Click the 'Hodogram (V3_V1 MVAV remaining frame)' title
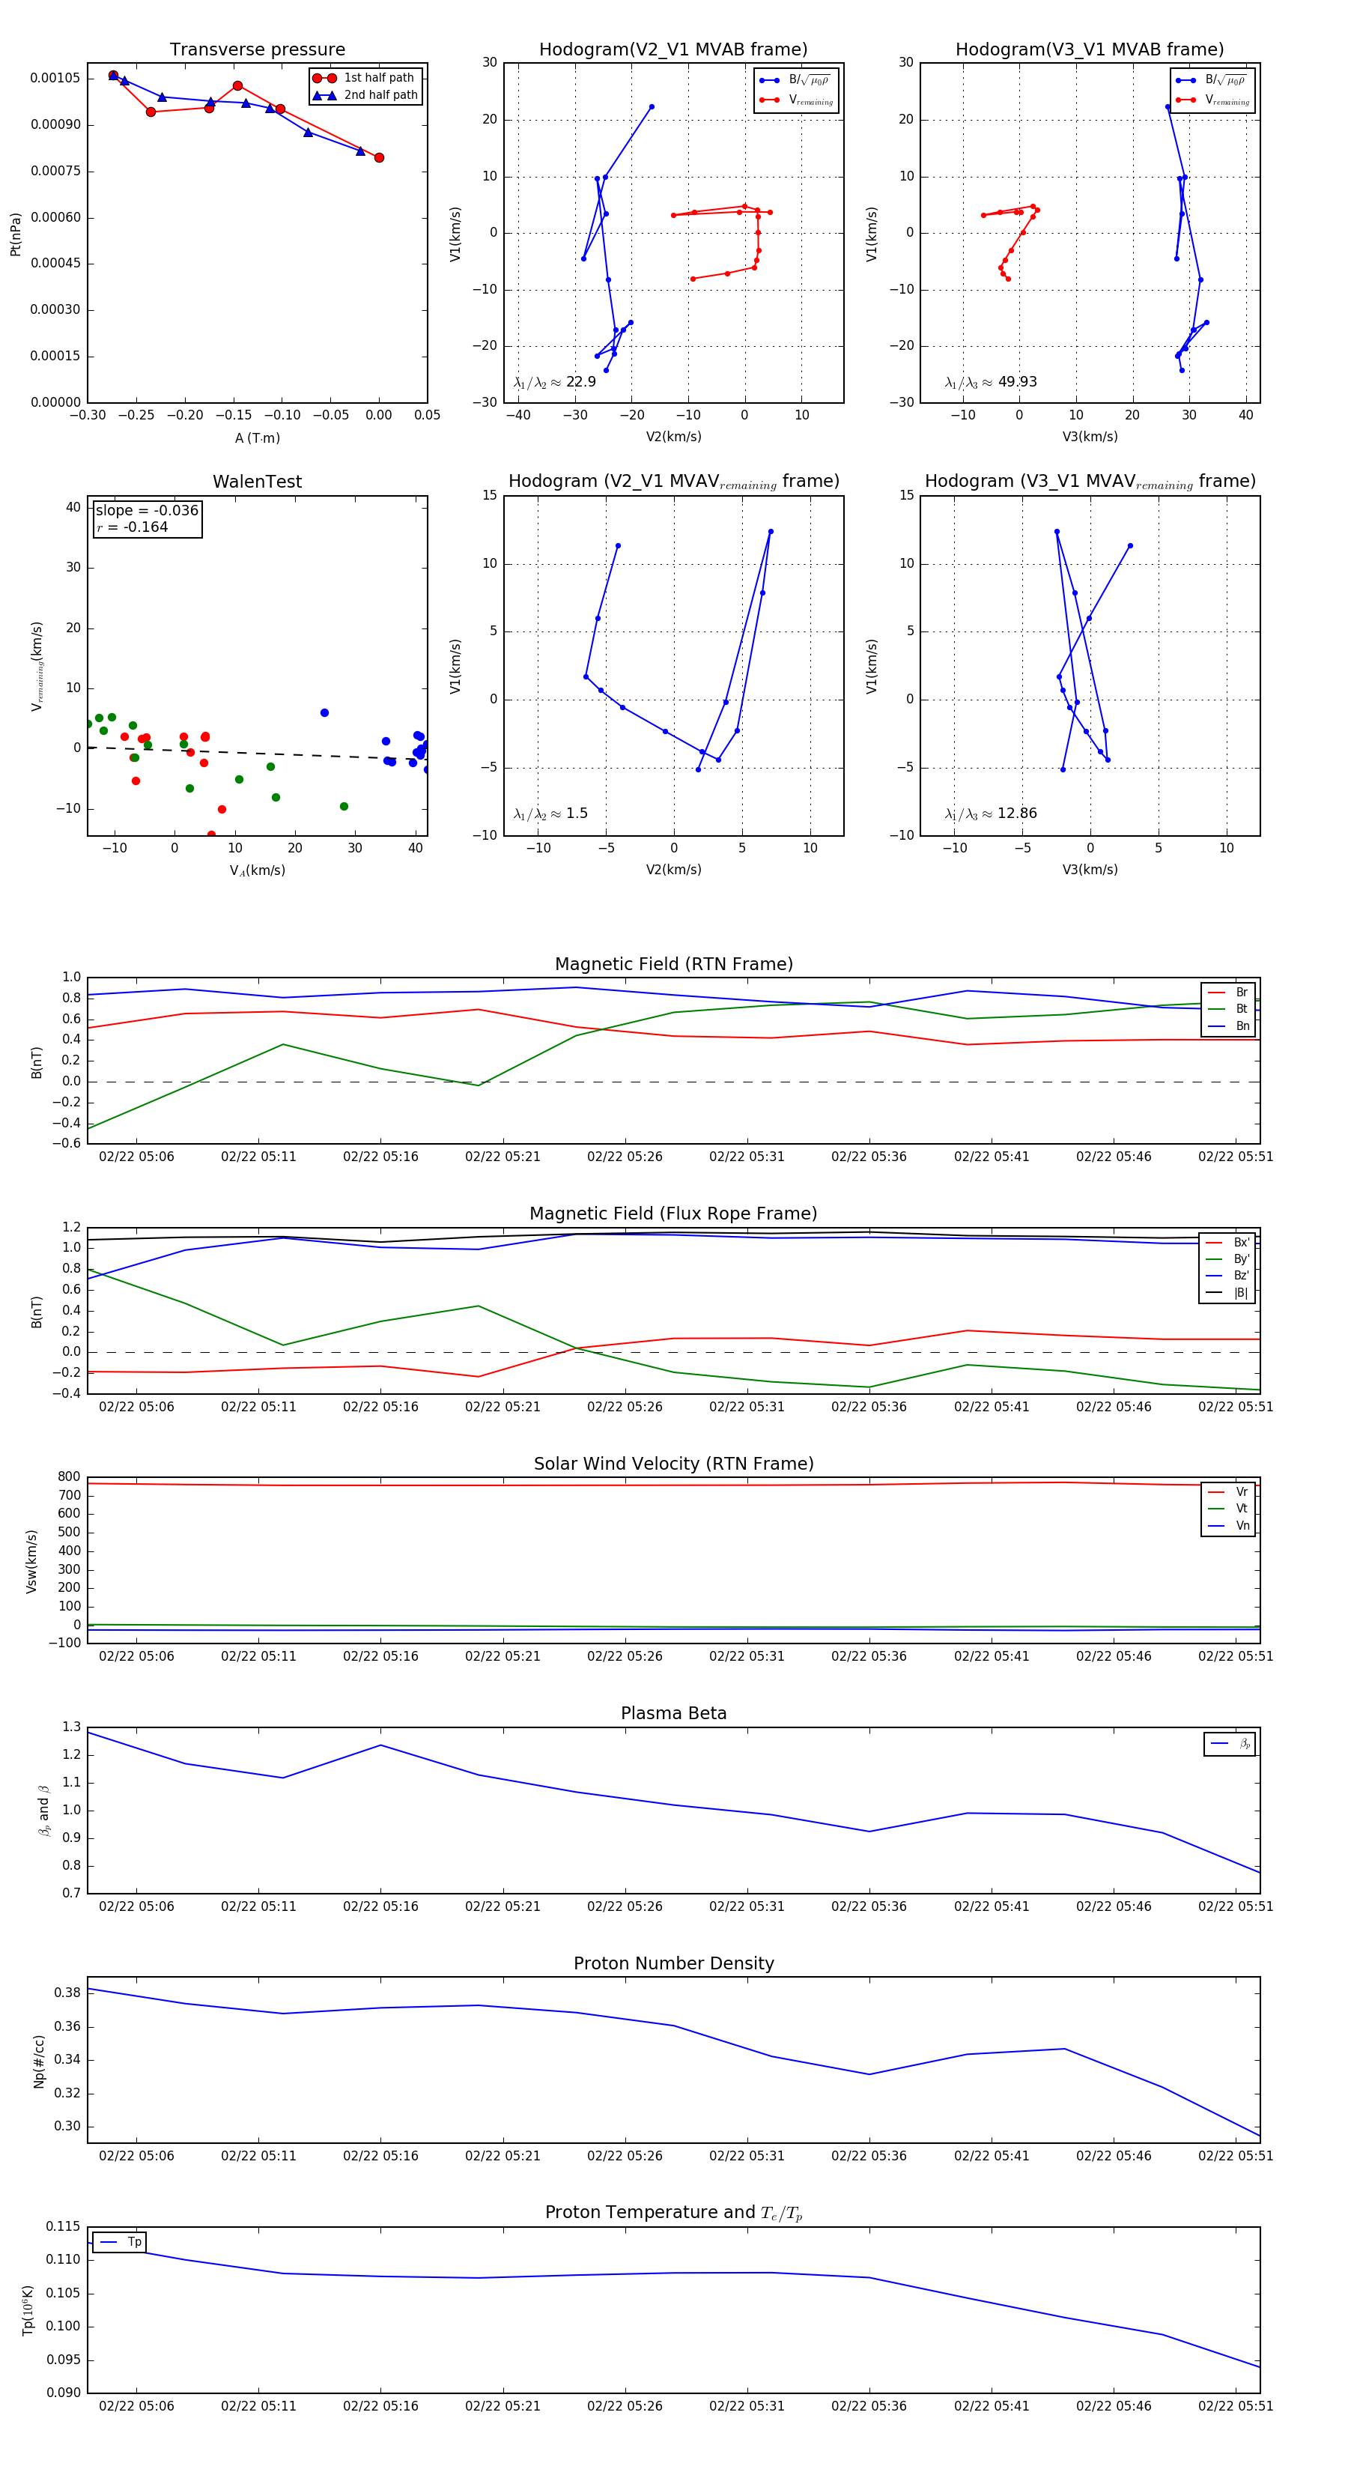 [1090, 482]
